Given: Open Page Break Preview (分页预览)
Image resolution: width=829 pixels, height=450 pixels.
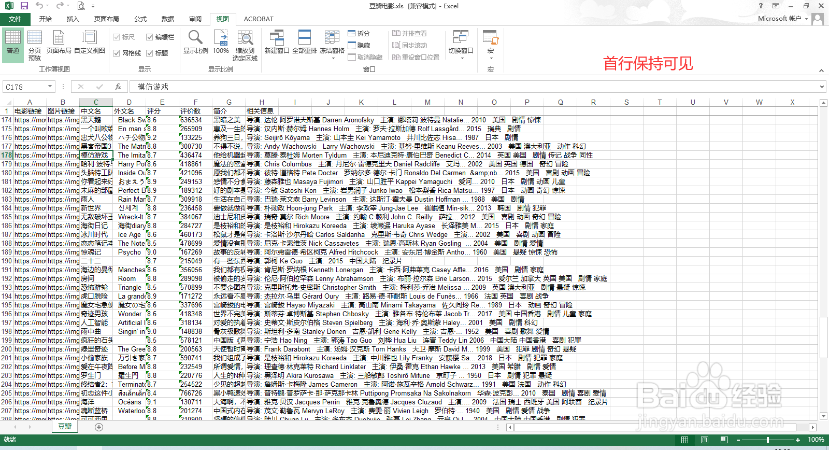Looking at the screenshot, I should 35,46.
